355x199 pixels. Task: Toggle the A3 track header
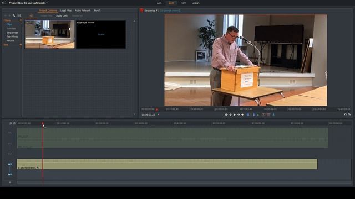point(10,164)
